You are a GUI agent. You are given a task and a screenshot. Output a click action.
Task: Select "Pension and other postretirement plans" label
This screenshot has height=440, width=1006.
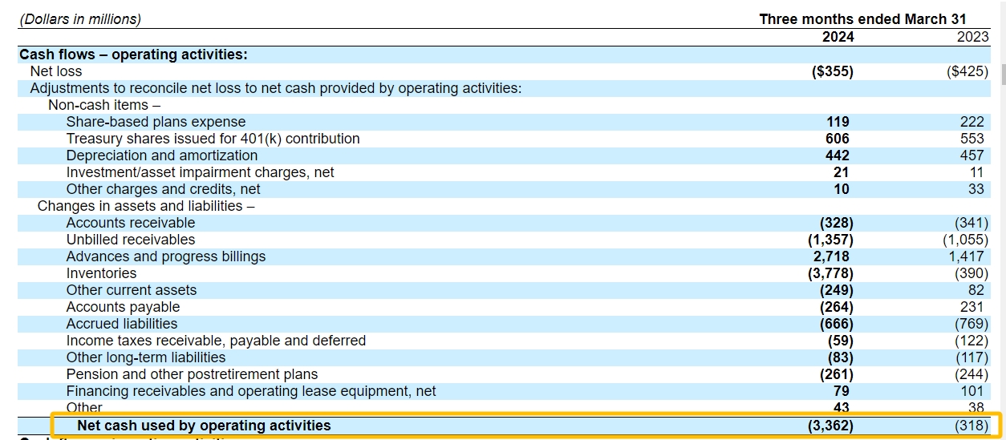[x=193, y=374]
